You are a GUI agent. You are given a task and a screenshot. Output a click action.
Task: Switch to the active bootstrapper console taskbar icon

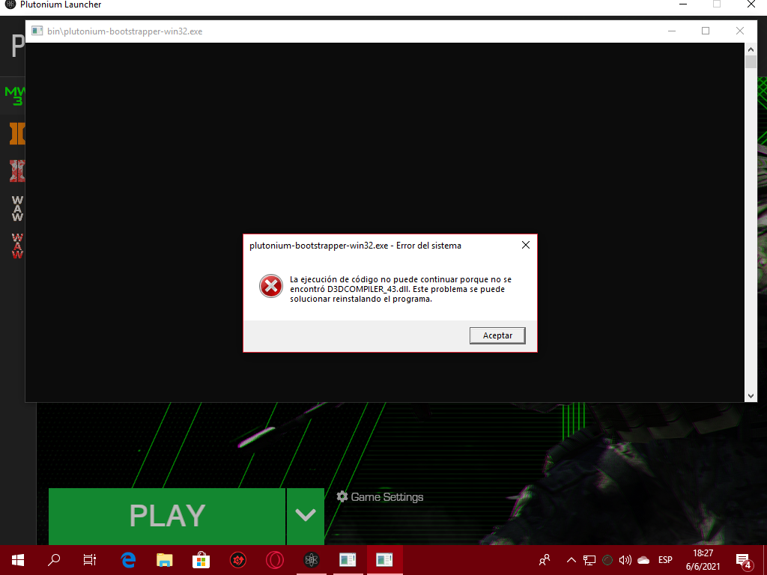click(x=384, y=560)
